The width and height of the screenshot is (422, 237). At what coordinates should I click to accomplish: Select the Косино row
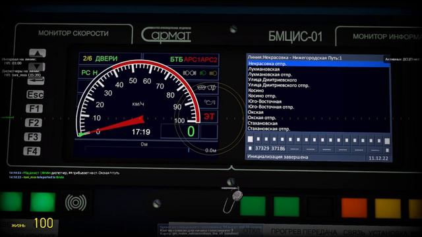pyautogui.click(x=318, y=91)
